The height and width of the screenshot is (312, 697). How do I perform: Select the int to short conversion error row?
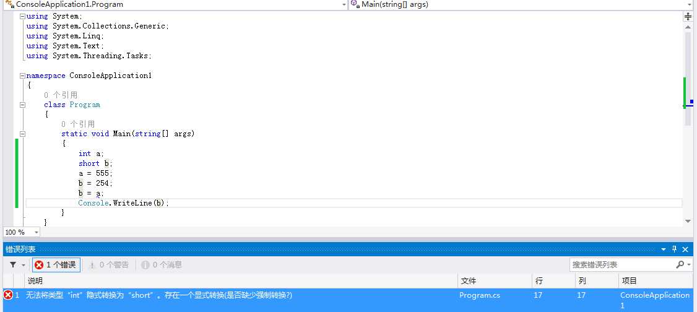tap(348, 300)
